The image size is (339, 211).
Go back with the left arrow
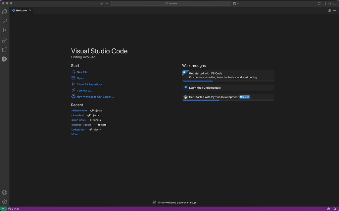(x=102, y=3)
